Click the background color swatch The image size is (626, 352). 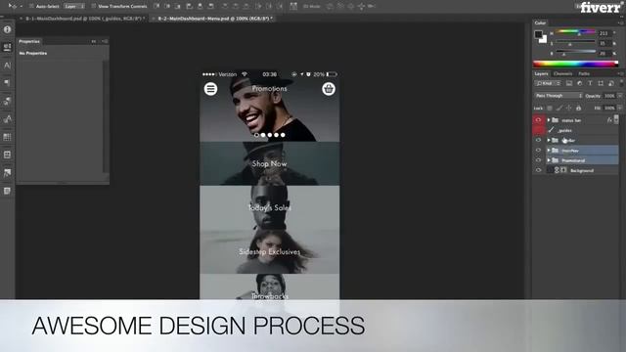(x=544, y=39)
